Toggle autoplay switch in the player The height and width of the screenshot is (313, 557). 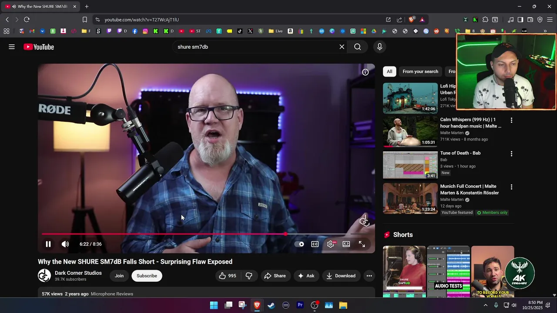click(300, 244)
